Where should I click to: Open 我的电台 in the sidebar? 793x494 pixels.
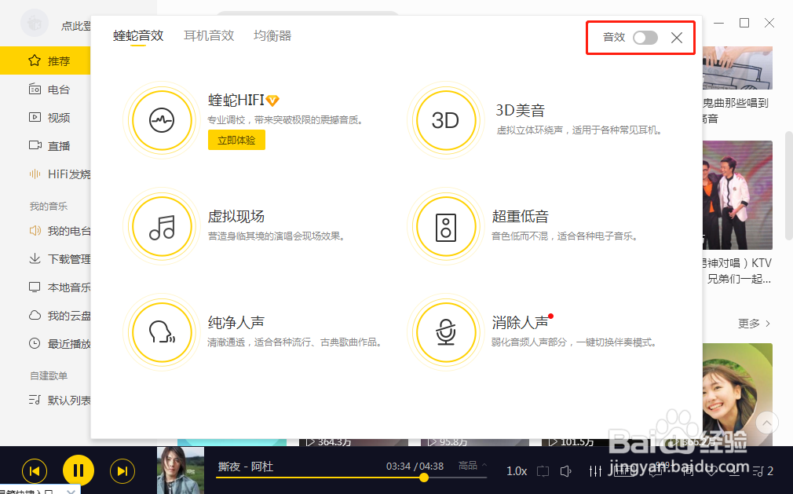point(46,231)
